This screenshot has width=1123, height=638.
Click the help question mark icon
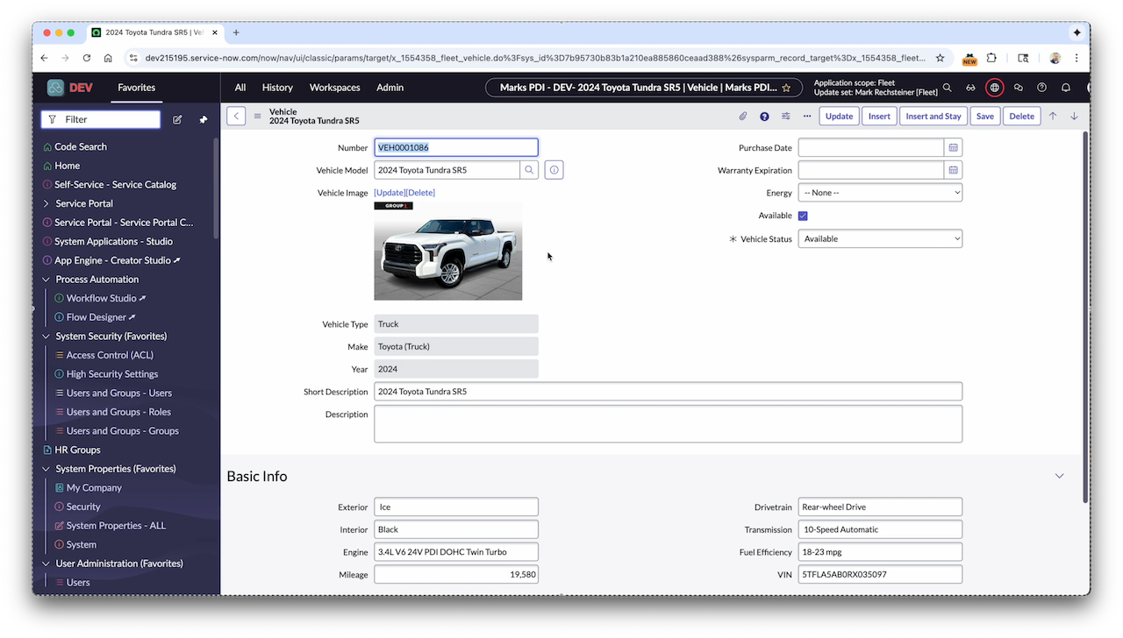pos(1041,87)
